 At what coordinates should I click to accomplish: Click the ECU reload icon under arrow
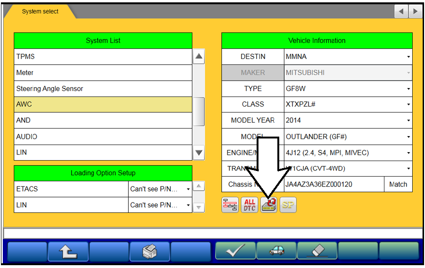[x=269, y=205]
